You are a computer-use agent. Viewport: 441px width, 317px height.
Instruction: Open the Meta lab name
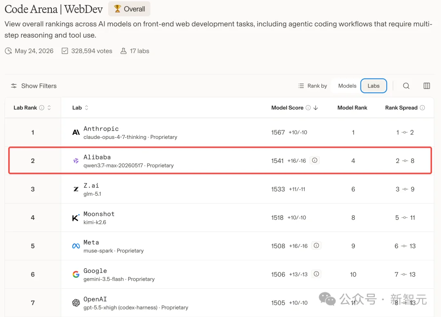91,242
